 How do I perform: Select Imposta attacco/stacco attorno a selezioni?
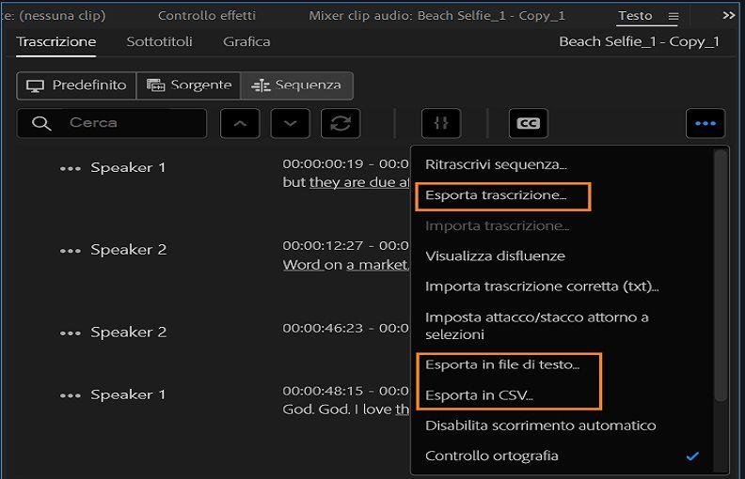pyautogui.click(x=537, y=326)
